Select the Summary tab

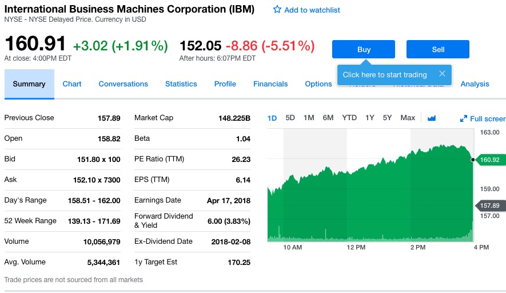tap(29, 84)
